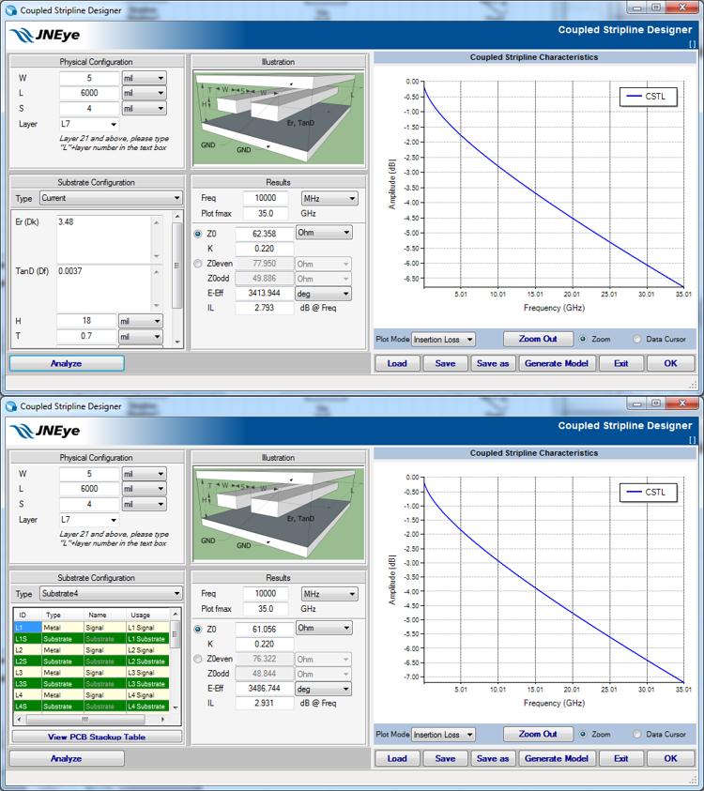Select the Z0 radio button in top window
Image resolution: width=704 pixels, height=791 pixels.
click(x=198, y=234)
